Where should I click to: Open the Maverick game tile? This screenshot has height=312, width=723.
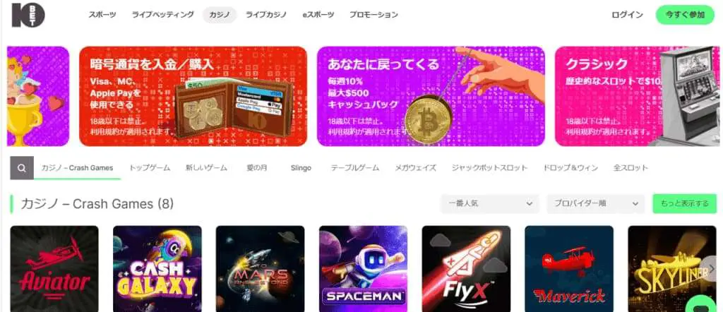(x=569, y=269)
